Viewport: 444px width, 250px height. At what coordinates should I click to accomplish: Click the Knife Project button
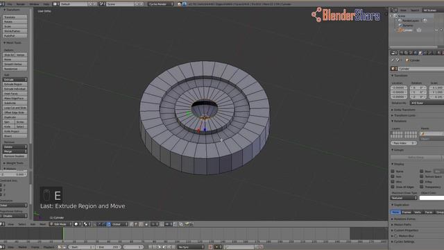(x=15, y=131)
